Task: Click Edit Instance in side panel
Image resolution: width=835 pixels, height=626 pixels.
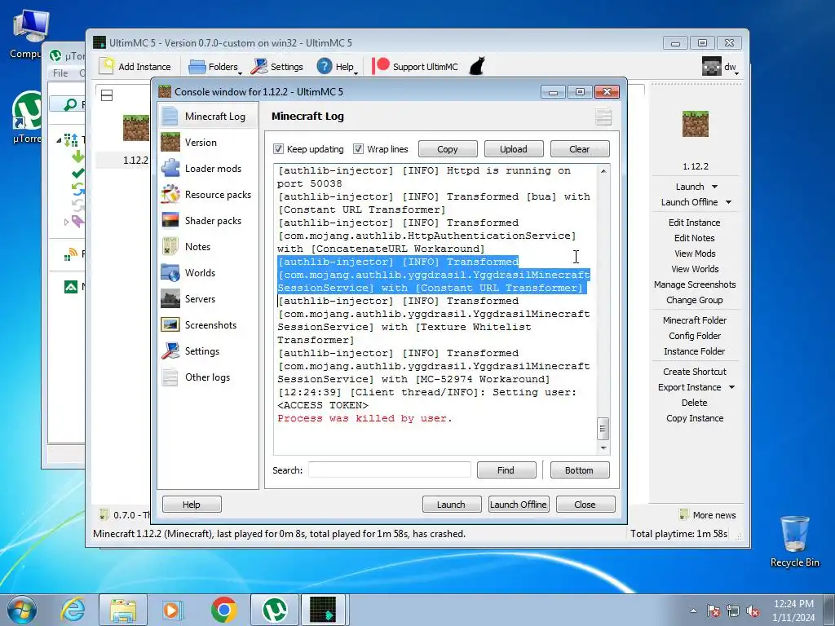Action: [x=694, y=223]
